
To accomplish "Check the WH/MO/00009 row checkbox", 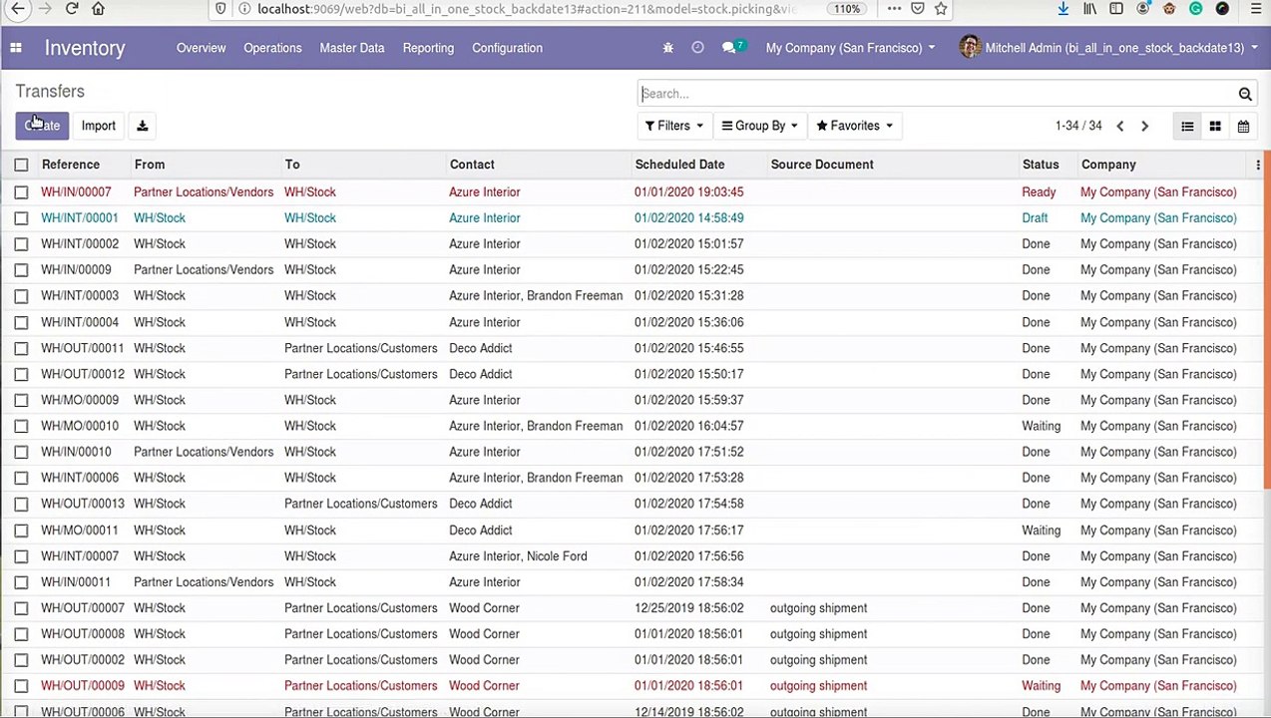I will tap(21, 400).
